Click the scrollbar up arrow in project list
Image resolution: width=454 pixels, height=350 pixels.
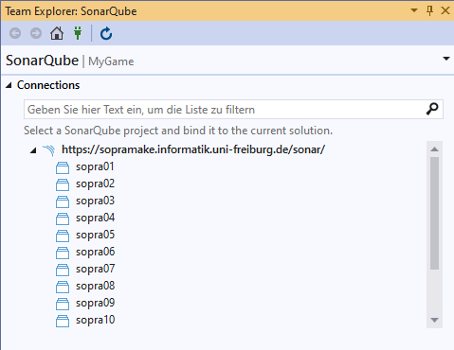click(x=434, y=149)
